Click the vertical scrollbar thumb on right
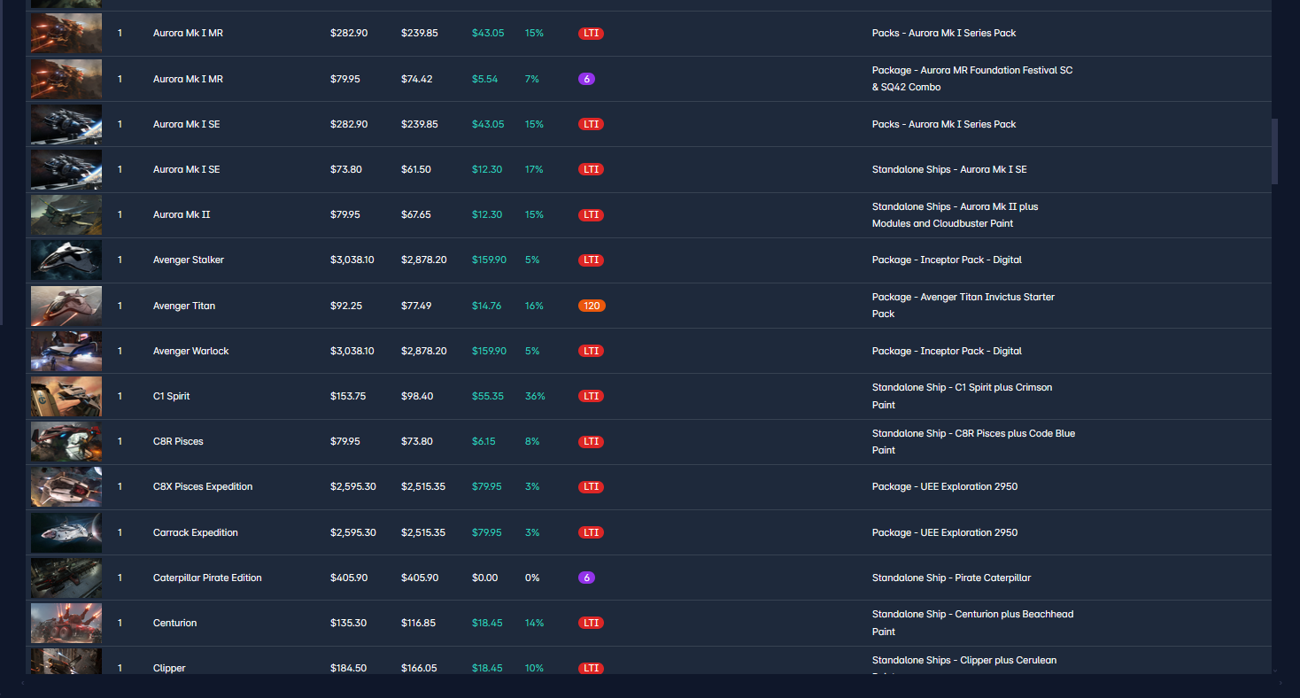This screenshot has height=698, width=1300. (1275, 151)
